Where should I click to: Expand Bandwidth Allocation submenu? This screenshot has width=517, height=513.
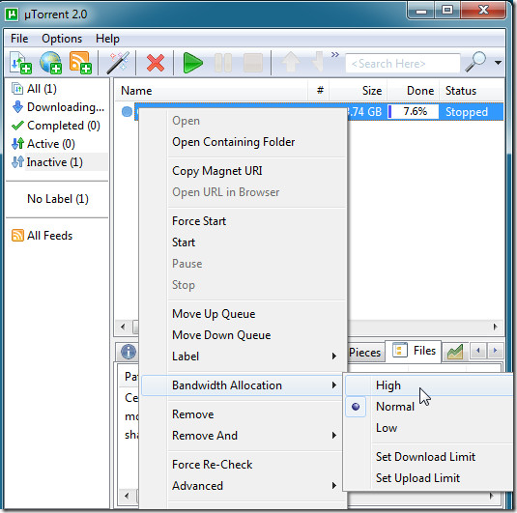243,385
